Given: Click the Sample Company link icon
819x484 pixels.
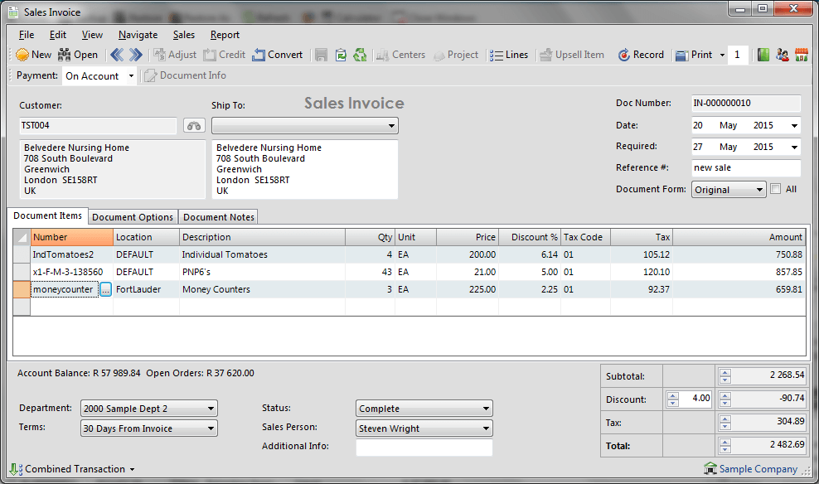Looking at the screenshot, I should coord(710,469).
